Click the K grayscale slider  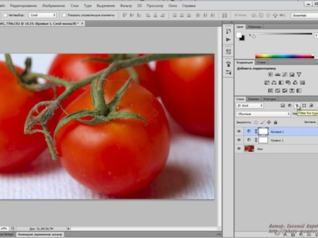pyautogui.click(x=283, y=34)
